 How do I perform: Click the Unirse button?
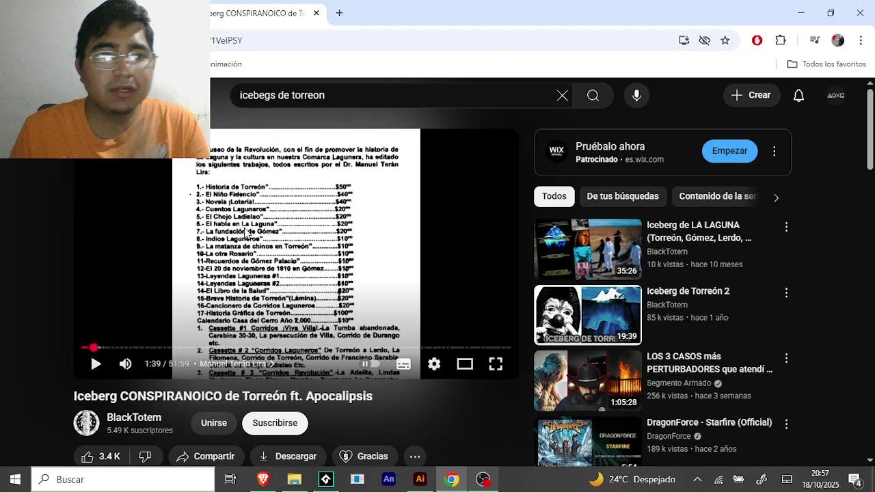(x=213, y=423)
